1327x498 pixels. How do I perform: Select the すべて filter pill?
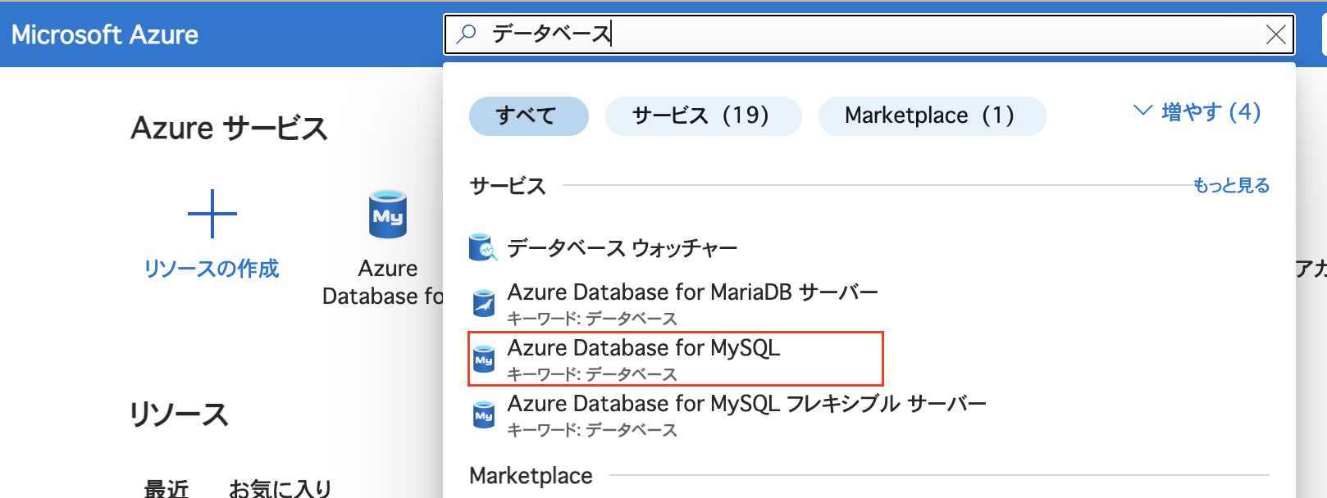528,115
